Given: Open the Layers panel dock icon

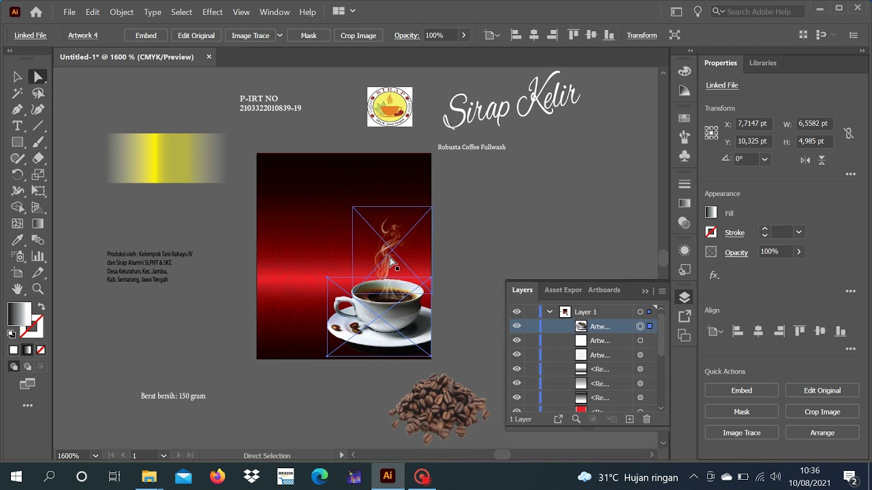Looking at the screenshot, I should (685, 297).
